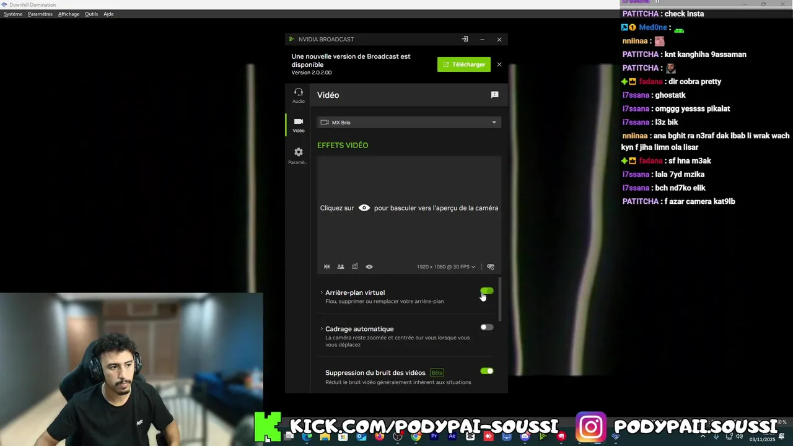The width and height of the screenshot is (793, 446).
Task: Click the NVIDIA Broadcast green logo icon
Action: pos(291,39)
